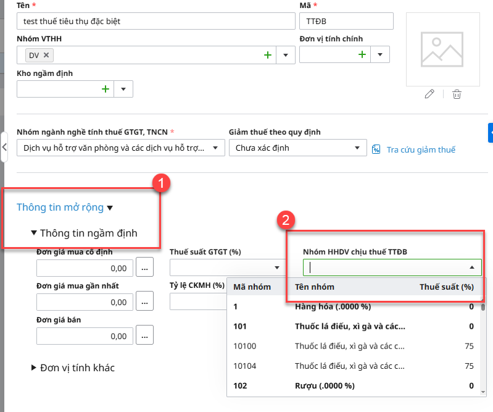The width and height of the screenshot is (493, 412).
Task: Open the Tra cứu giảm thuế link
Action: (421, 149)
